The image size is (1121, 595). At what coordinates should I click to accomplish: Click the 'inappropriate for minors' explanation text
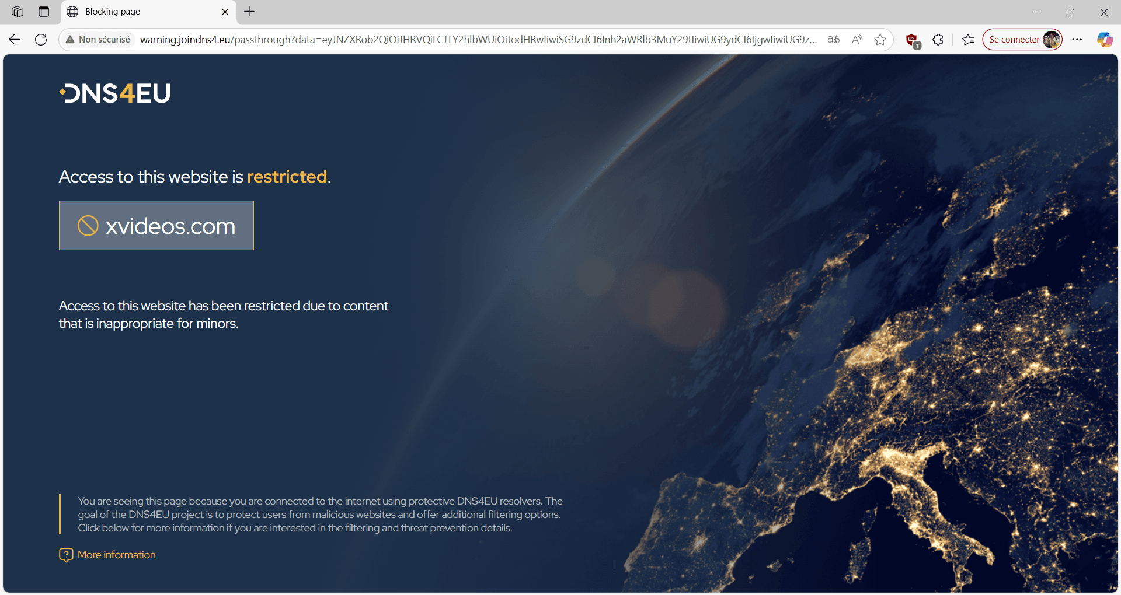224,314
